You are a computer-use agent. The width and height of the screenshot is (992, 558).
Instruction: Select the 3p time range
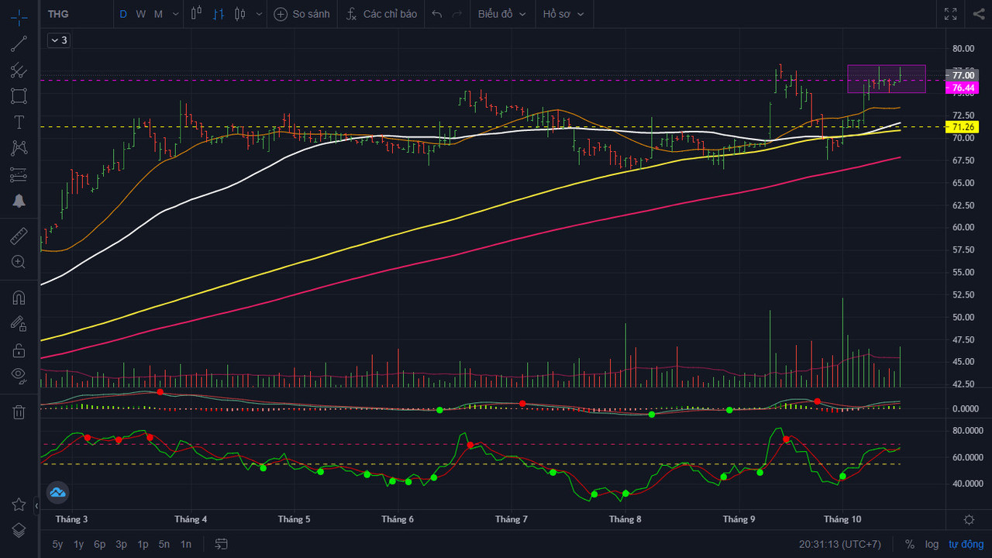[x=122, y=544]
